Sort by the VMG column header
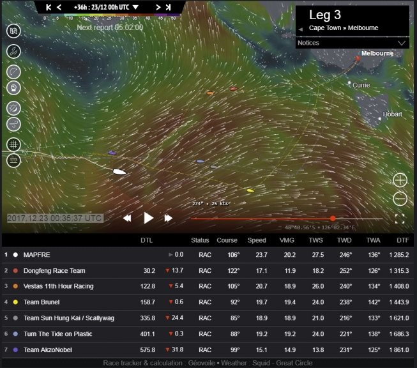The image size is (417, 368). tap(287, 240)
